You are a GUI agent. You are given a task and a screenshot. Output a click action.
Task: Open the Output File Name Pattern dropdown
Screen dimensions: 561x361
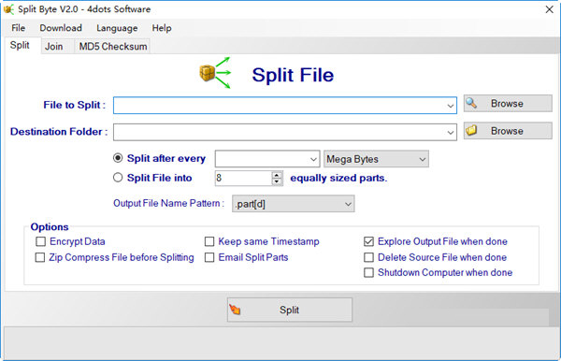[x=294, y=204]
